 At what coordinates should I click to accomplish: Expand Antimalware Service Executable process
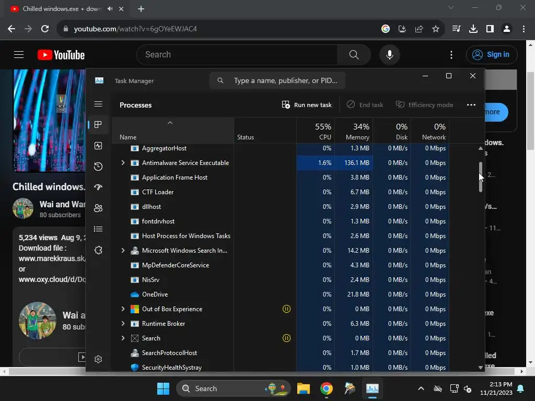[x=123, y=163]
